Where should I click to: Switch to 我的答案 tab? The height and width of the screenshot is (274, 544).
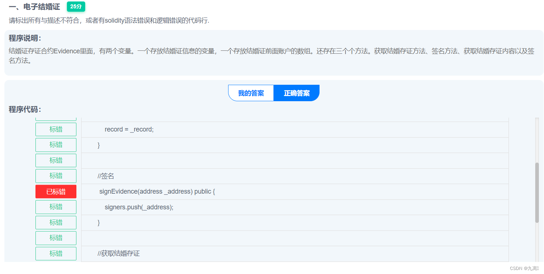tap(251, 93)
